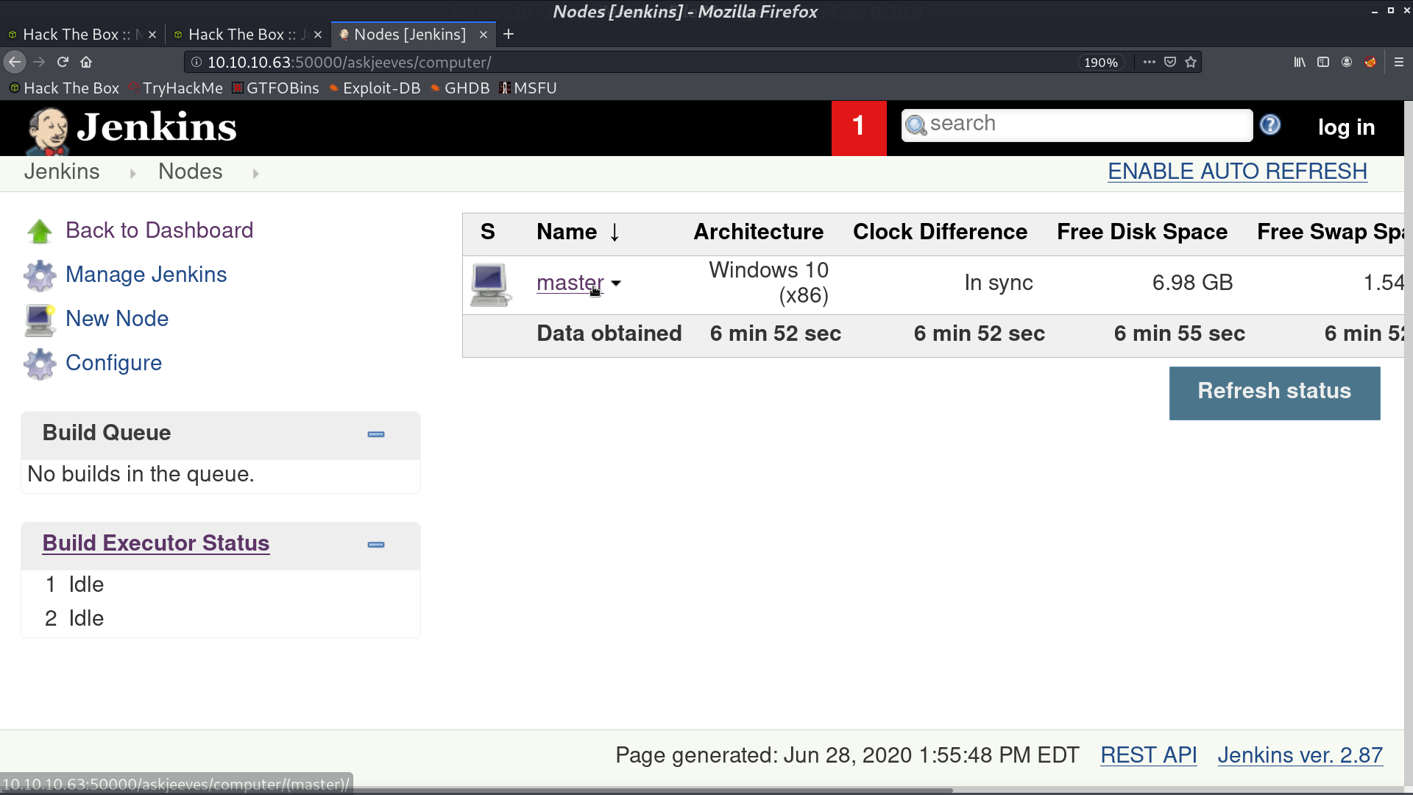Image resolution: width=1413 pixels, height=795 pixels.
Task: Open the search help question mark icon
Action: coord(1270,125)
